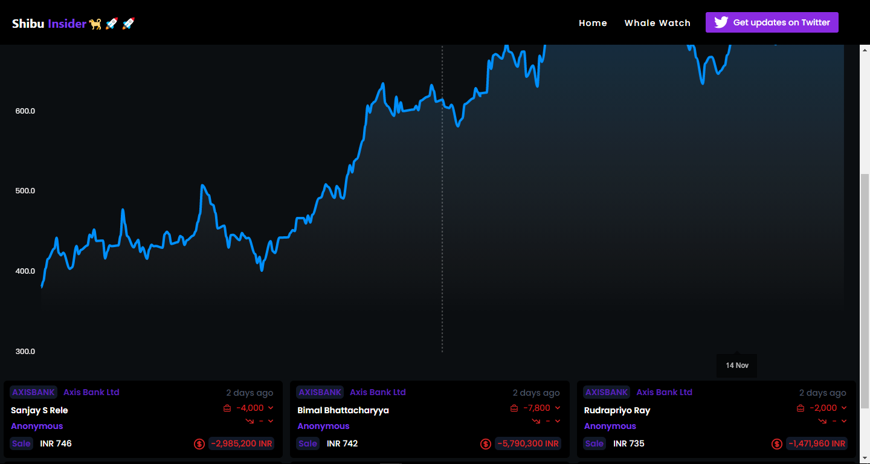Click the first rocket emoji in logo

click(x=112, y=24)
